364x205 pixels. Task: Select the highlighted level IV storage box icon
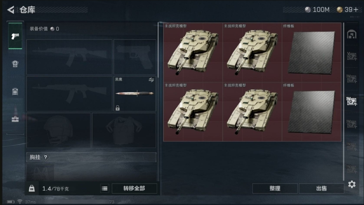coord(352,101)
